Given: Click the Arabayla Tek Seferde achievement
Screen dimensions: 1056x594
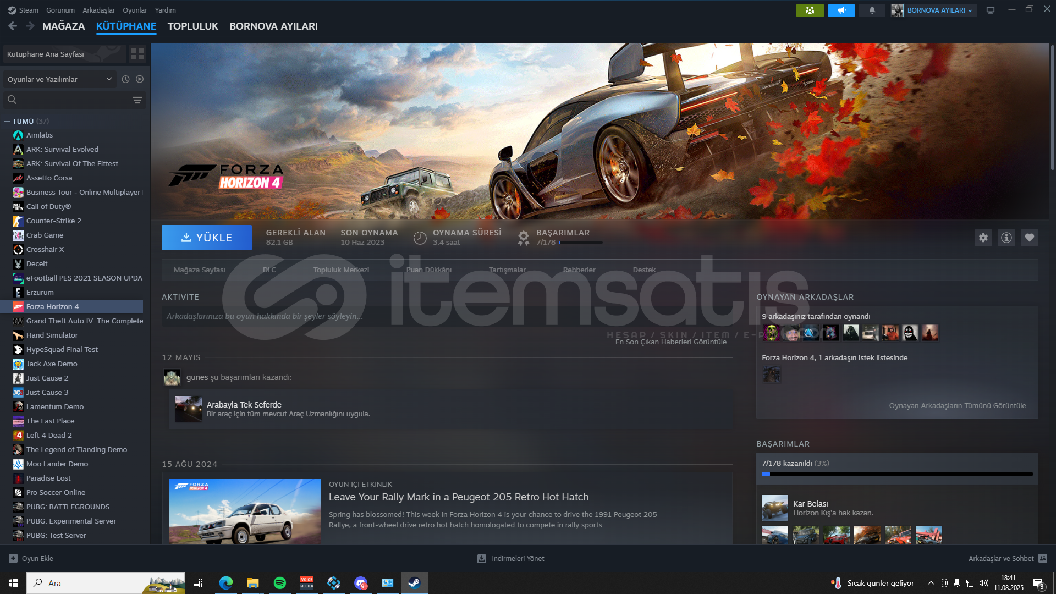Looking at the screenshot, I should click(451, 409).
